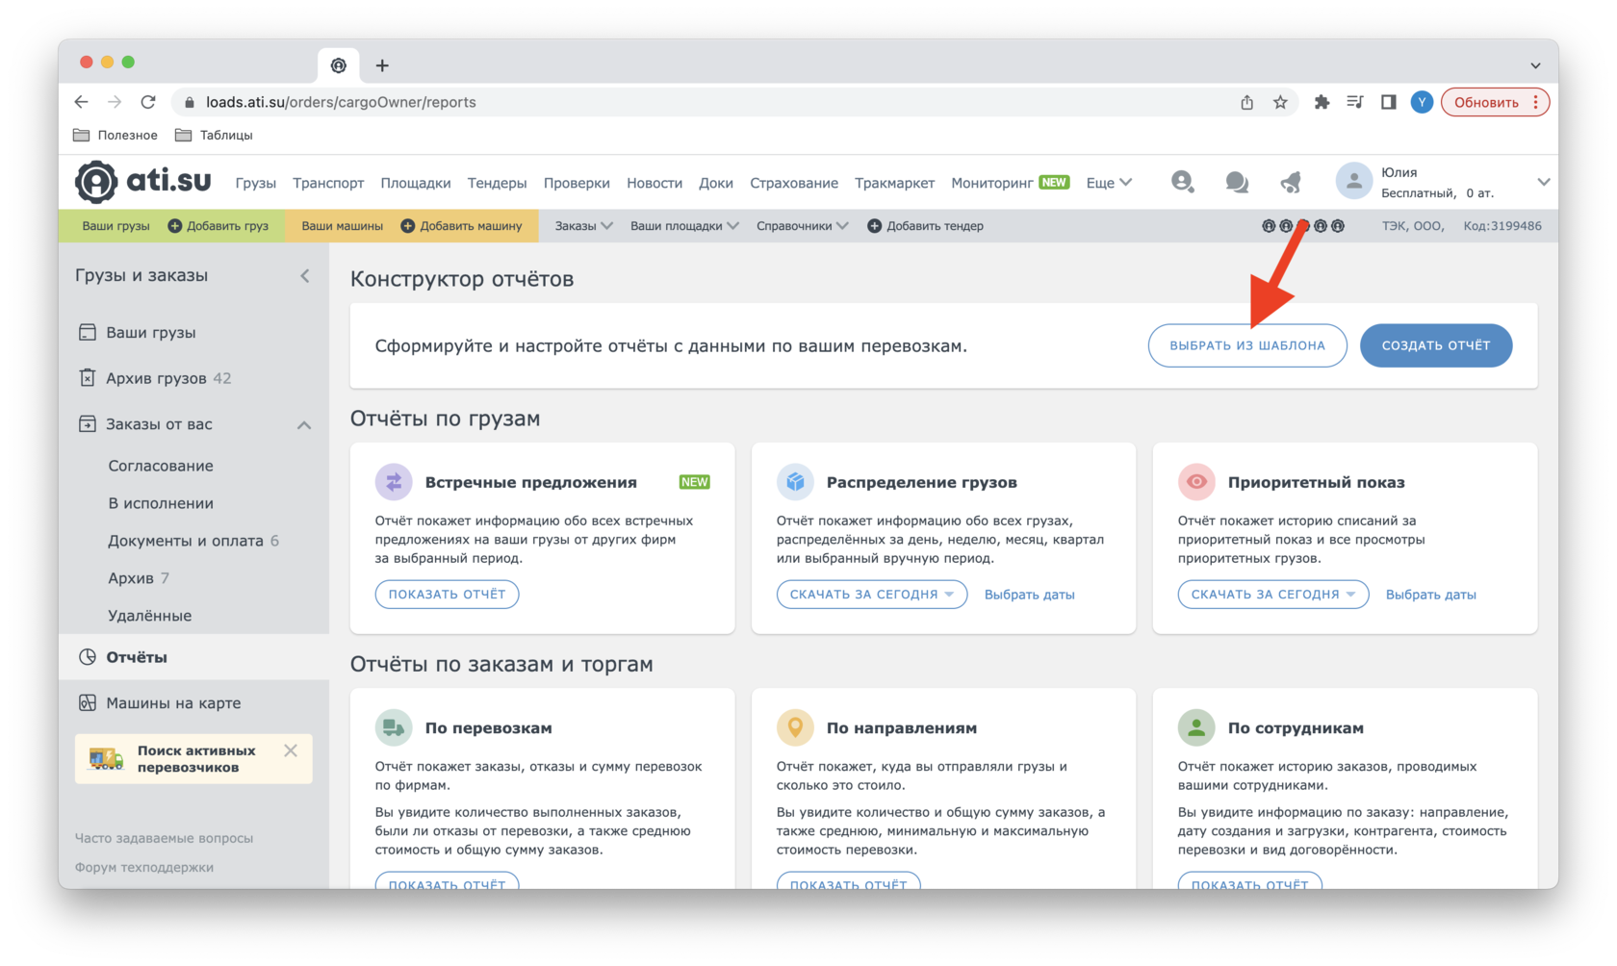
Task: Open the Ваши площадки dropdown
Action: coord(684,226)
